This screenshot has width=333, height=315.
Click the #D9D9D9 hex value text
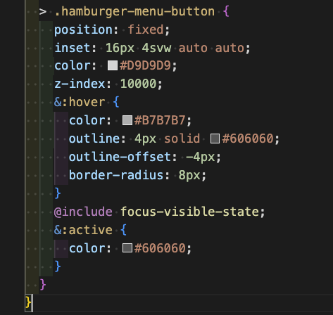click(x=145, y=65)
